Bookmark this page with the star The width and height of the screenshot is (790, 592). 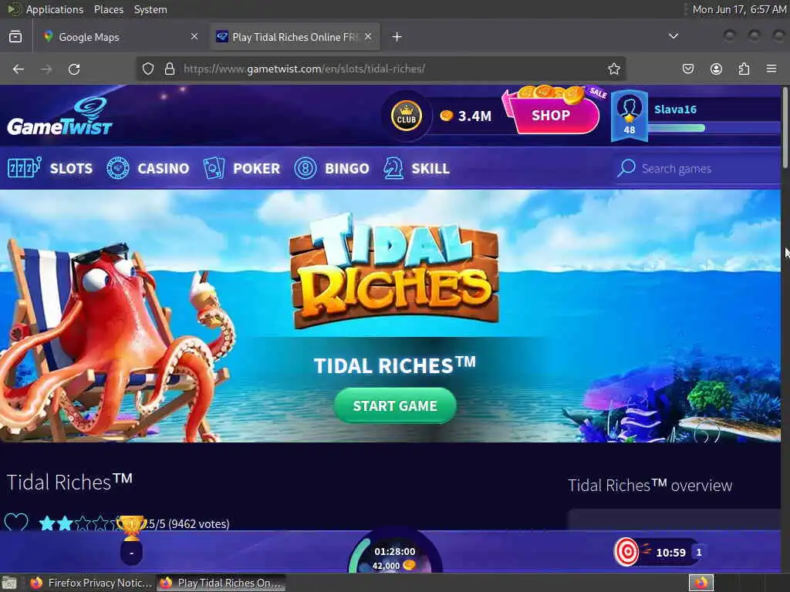coord(613,69)
